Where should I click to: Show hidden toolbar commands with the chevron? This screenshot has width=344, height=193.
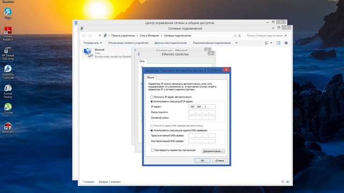[236, 43]
